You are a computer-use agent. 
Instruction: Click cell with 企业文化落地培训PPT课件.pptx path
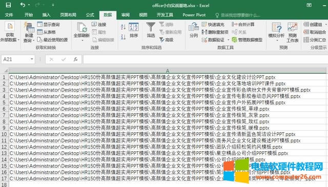coord(168,84)
